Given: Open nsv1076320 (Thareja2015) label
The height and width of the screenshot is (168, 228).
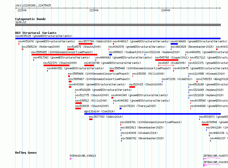Looking at the screenshot, I should point(138,106).
